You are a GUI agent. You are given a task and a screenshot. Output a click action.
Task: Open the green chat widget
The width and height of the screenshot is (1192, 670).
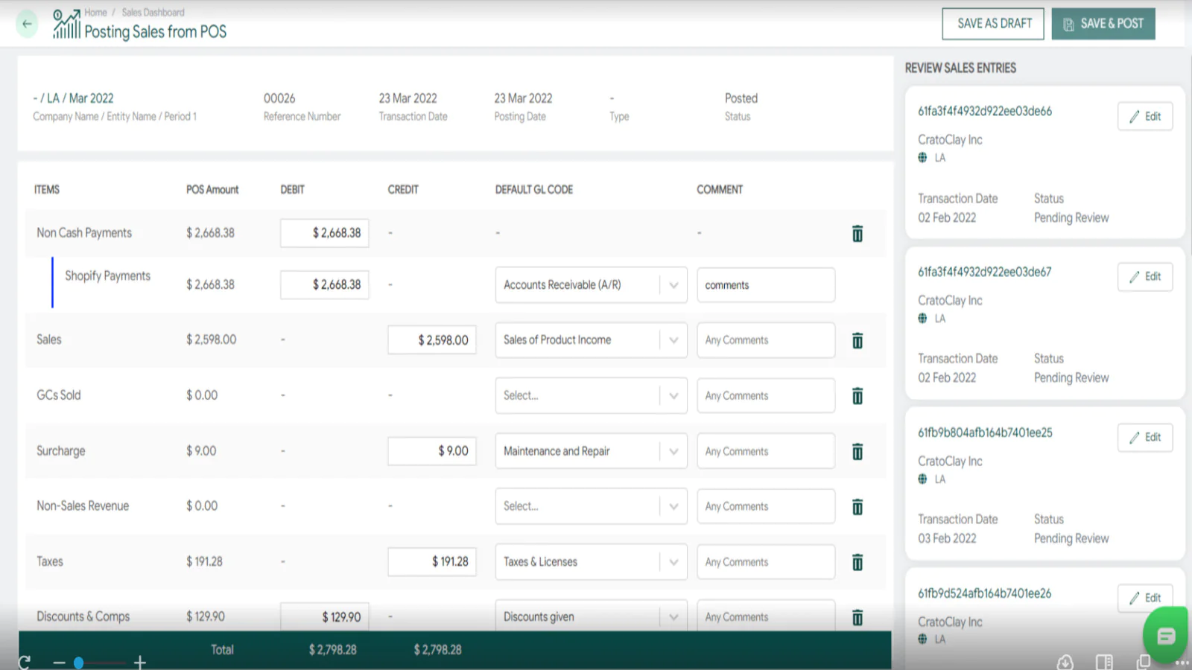pyautogui.click(x=1166, y=635)
